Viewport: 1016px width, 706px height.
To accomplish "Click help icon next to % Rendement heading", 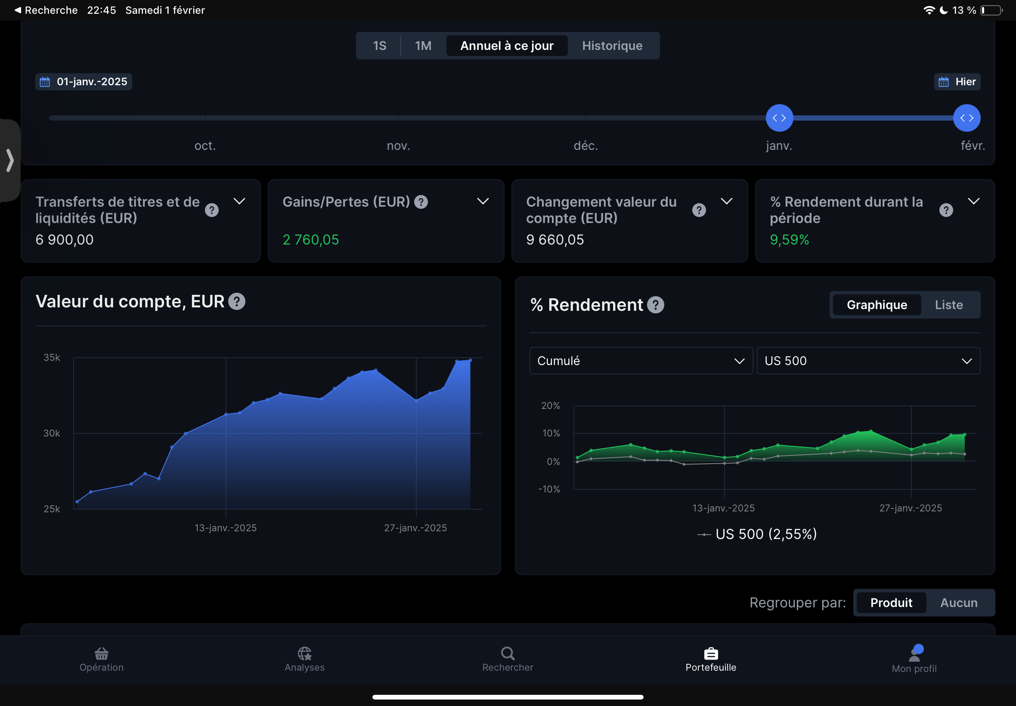I will click(656, 305).
